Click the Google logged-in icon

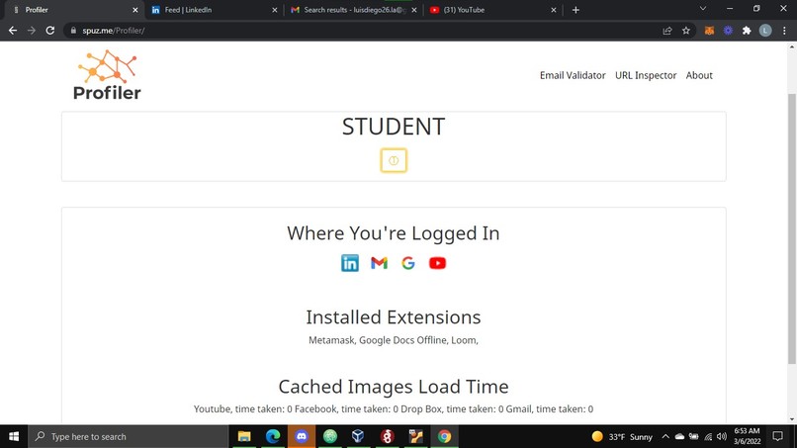408,263
